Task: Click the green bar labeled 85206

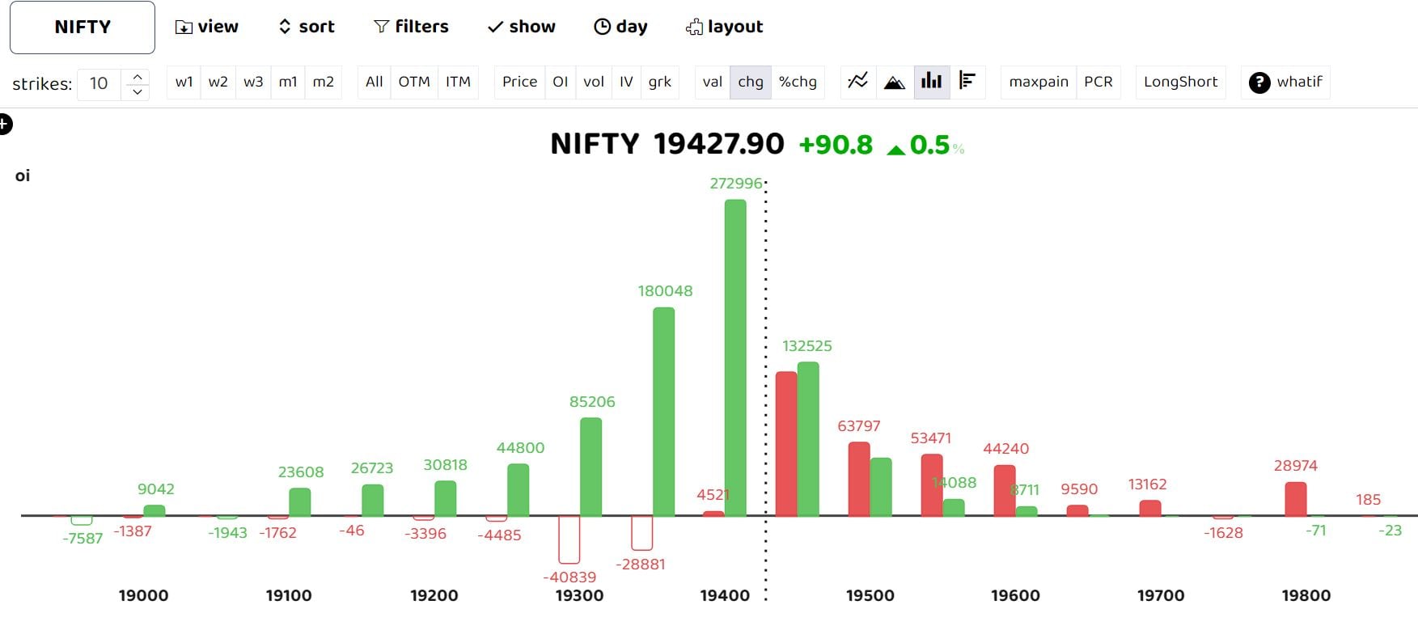Action: click(590, 467)
